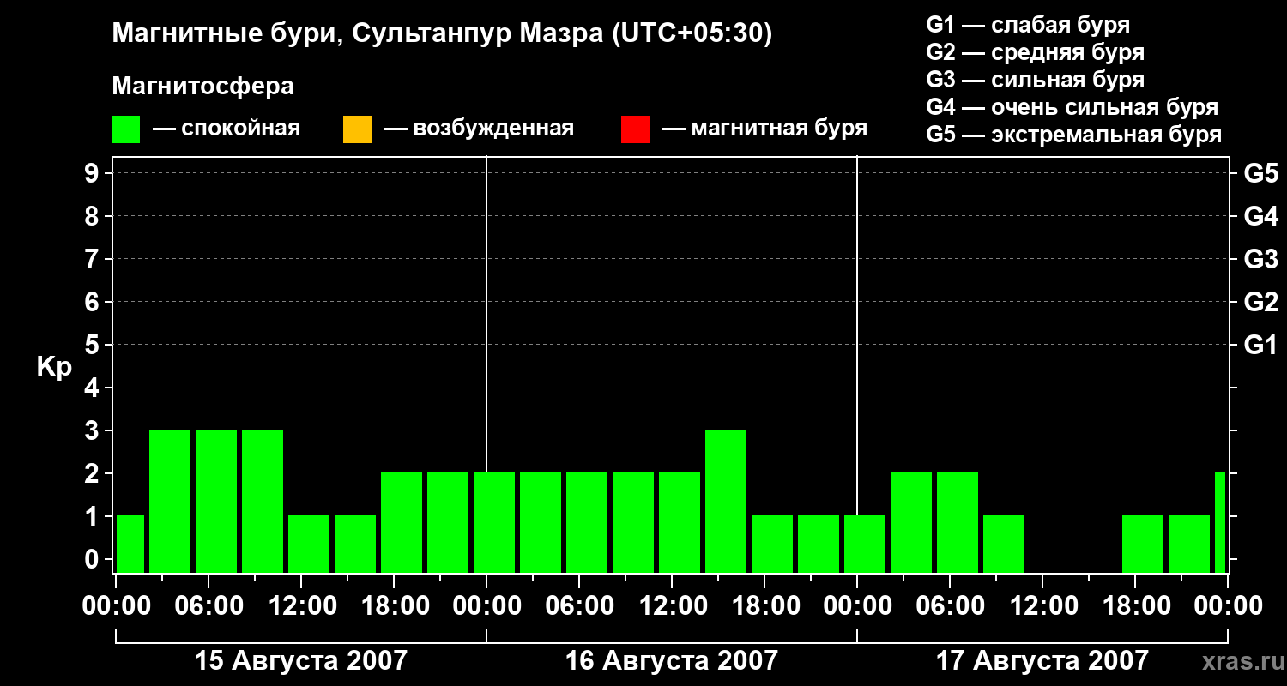This screenshot has width=1287, height=686.
Task: Click the orange 'возбужденная' legend swatch
Action: 357,129
